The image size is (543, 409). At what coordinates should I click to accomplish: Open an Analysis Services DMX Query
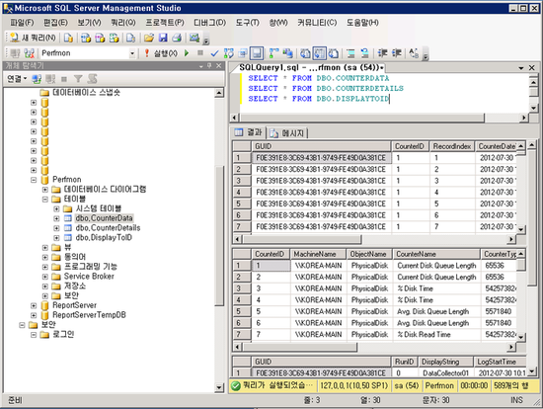[x=100, y=38]
